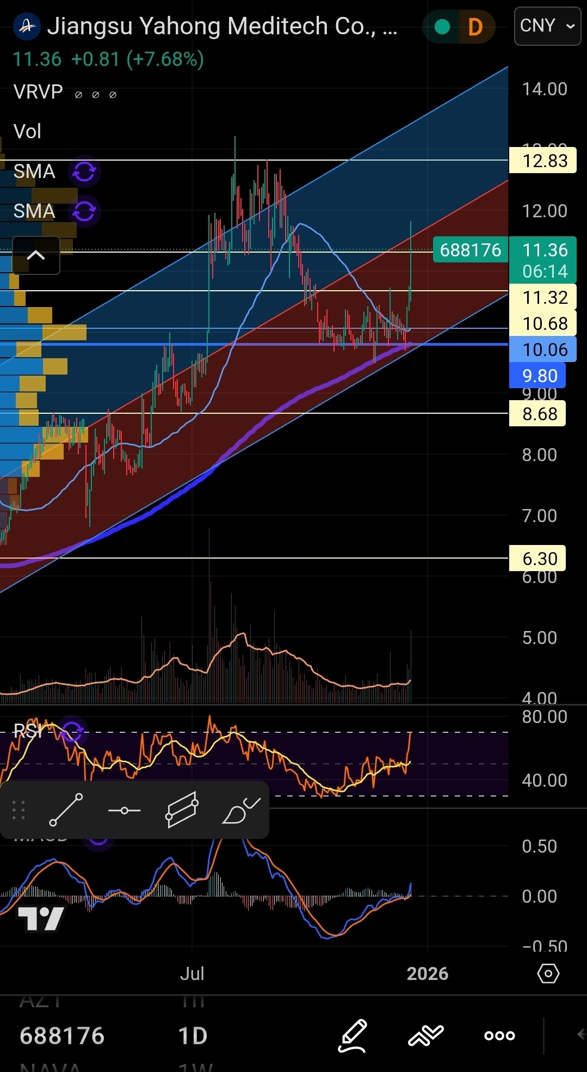Tap the drawing toolbar drag handle
Viewport: 587px width, 1072px height.
click(x=18, y=810)
